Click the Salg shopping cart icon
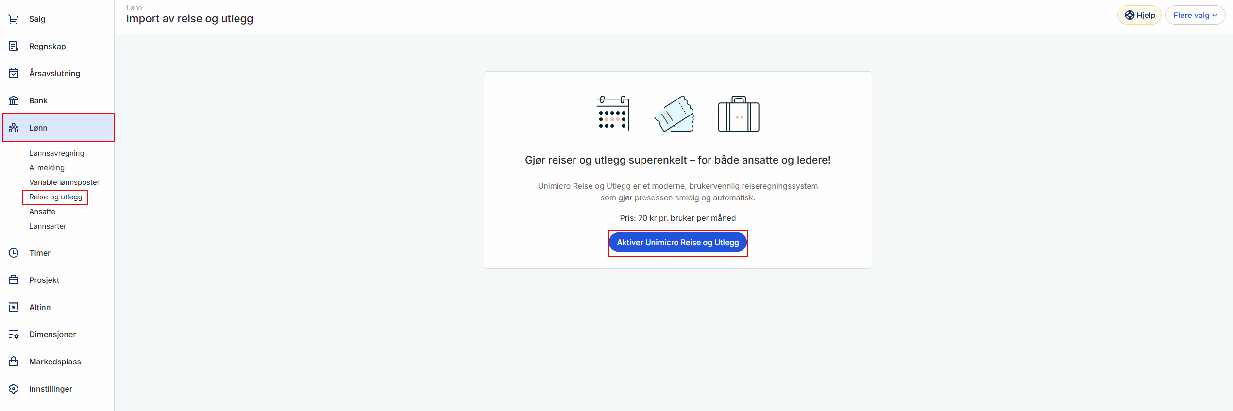This screenshot has width=1233, height=411. pyautogui.click(x=14, y=19)
